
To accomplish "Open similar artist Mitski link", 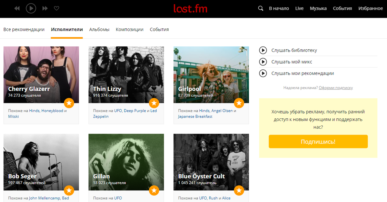I will [14, 116].
